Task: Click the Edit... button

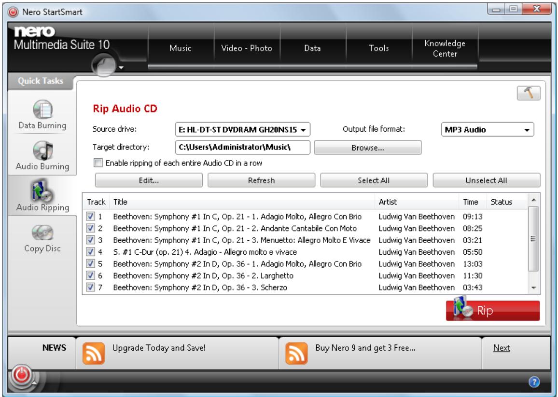Action: 149,180
